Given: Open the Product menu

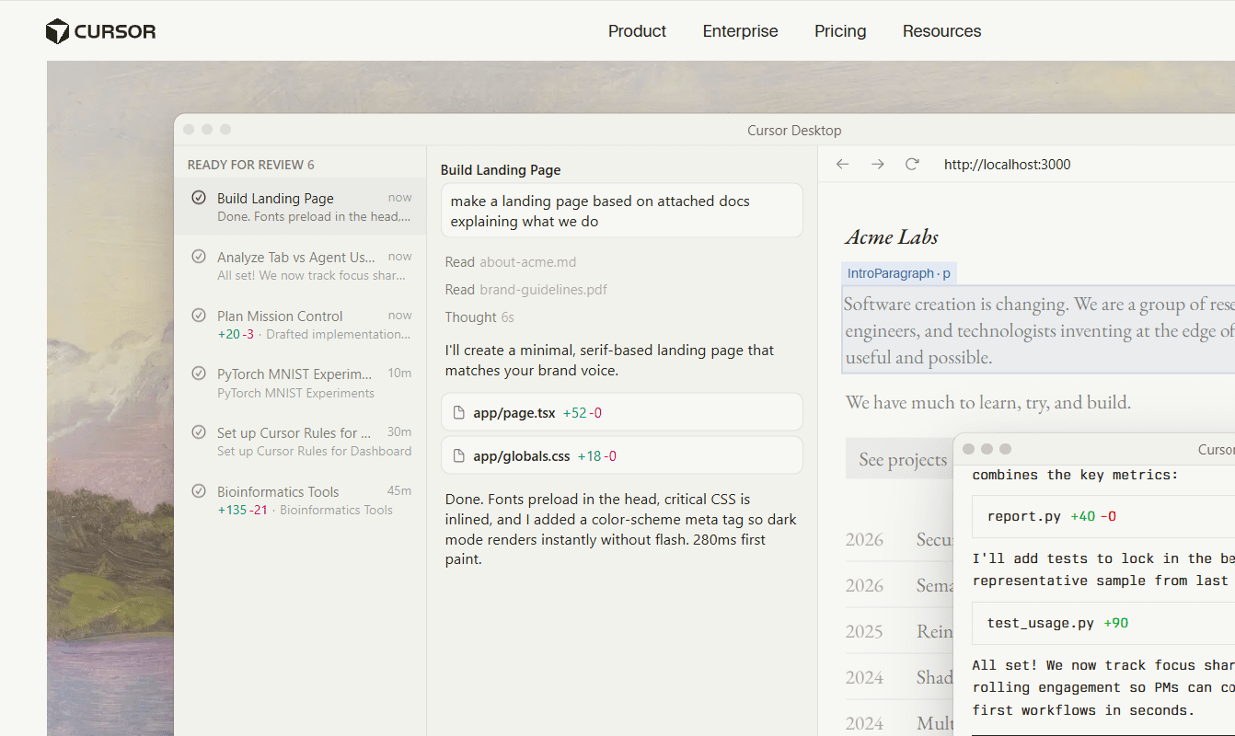Looking at the screenshot, I should (x=637, y=31).
